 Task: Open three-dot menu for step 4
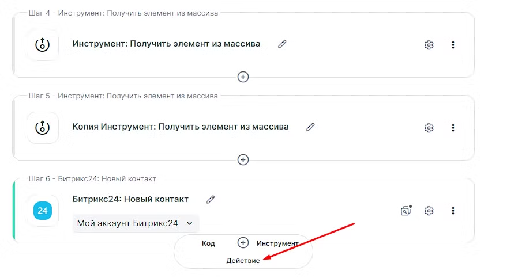pyautogui.click(x=453, y=45)
